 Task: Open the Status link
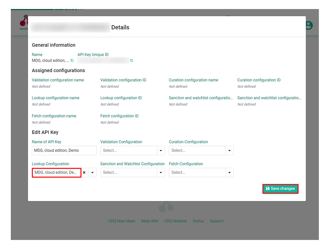pos(198,221)
